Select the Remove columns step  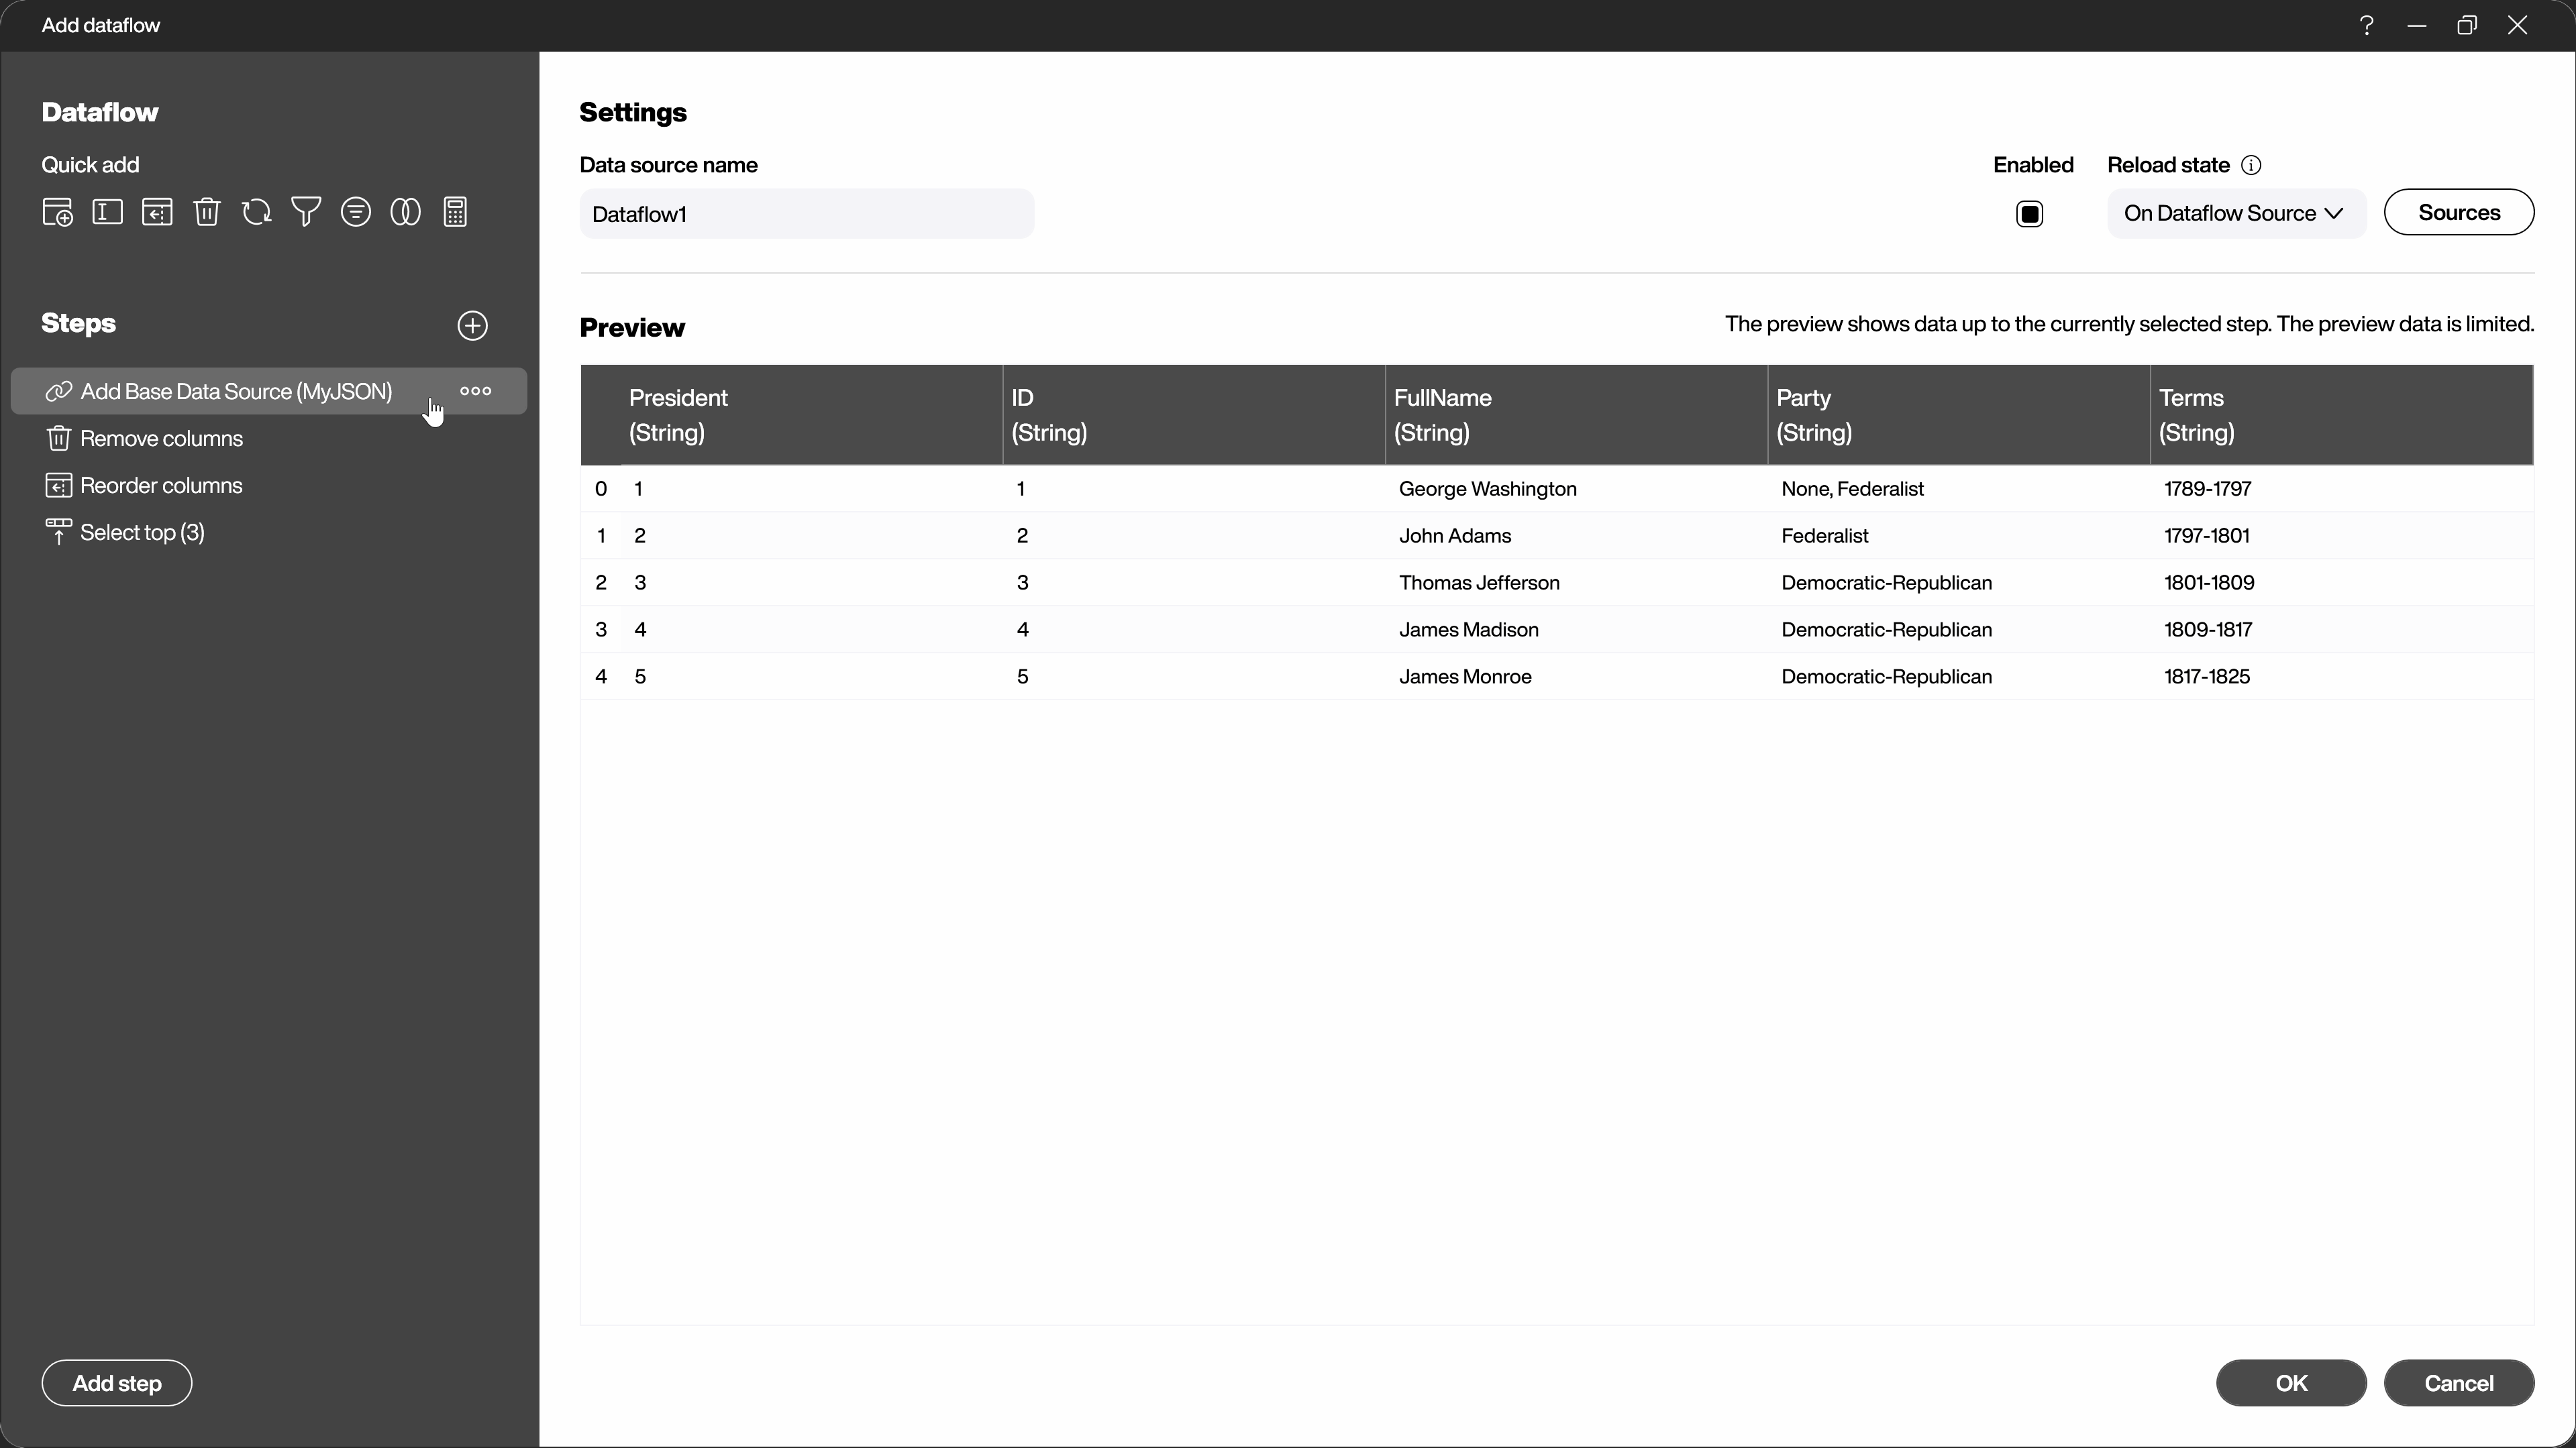(269, 439)
